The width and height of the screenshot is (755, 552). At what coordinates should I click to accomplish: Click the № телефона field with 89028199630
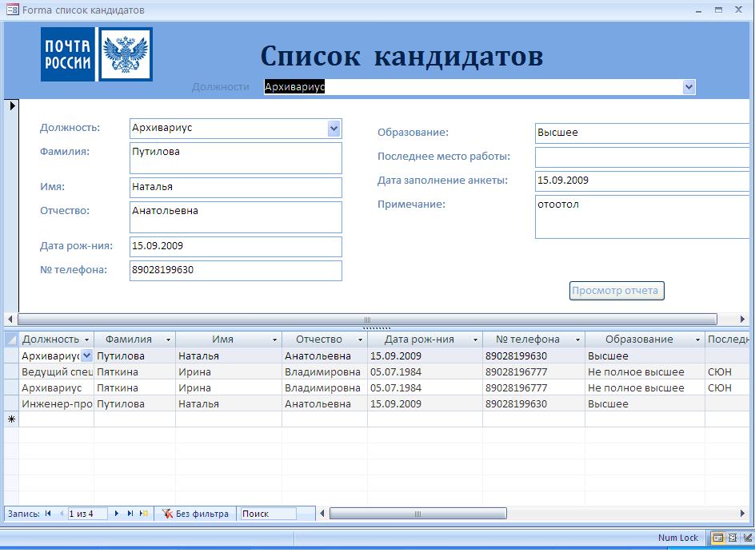[x=236, y=271]
